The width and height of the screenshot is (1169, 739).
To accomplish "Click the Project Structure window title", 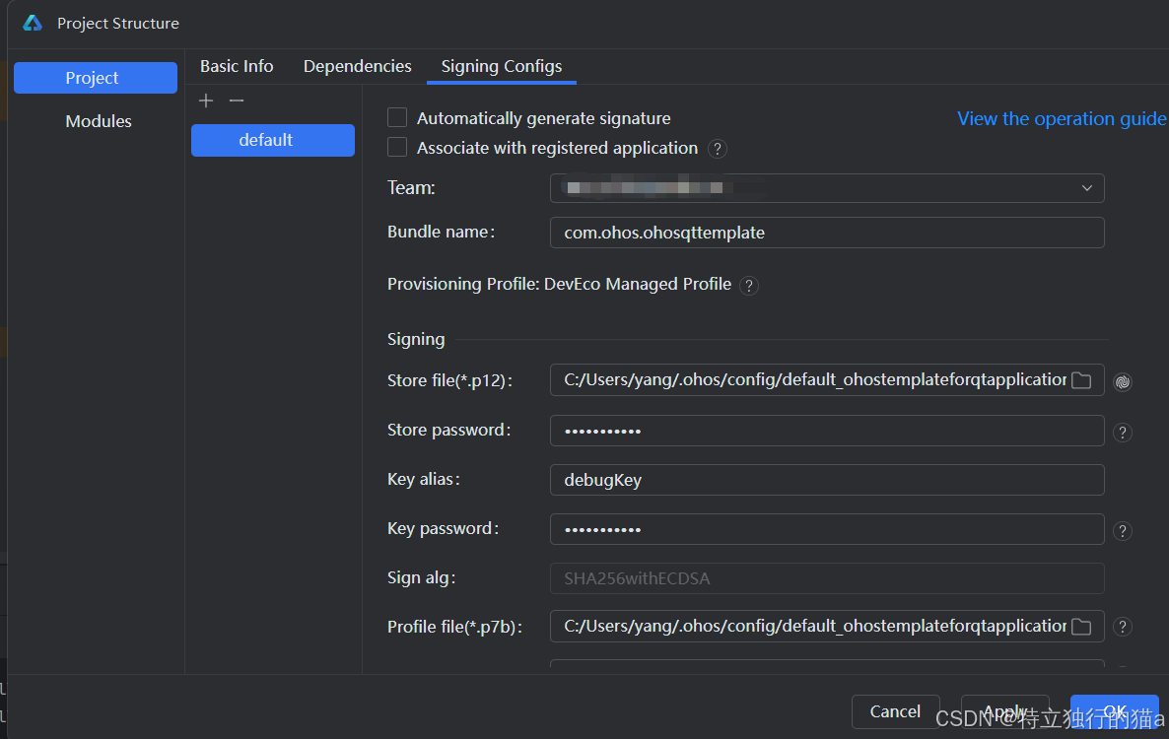I will pos(118,23).
